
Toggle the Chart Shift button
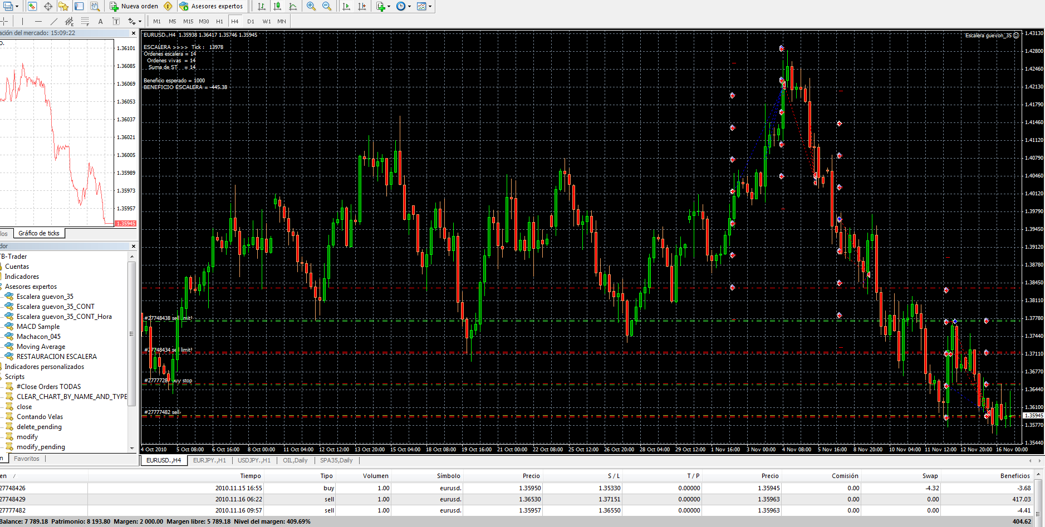pos(362,6)
